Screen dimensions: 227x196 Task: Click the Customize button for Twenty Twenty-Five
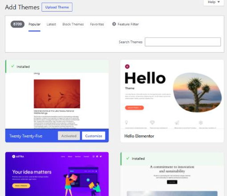click(93, 136)
